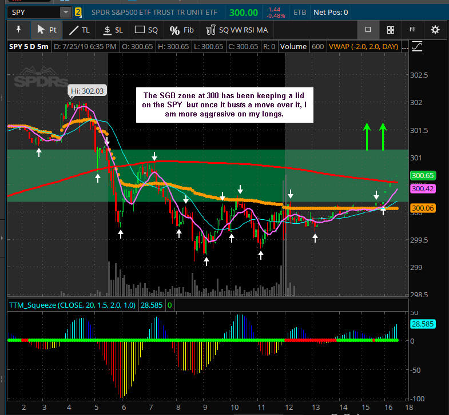Click the chart filter button beside the gear
449x415 pixels.
pos(412,30)
